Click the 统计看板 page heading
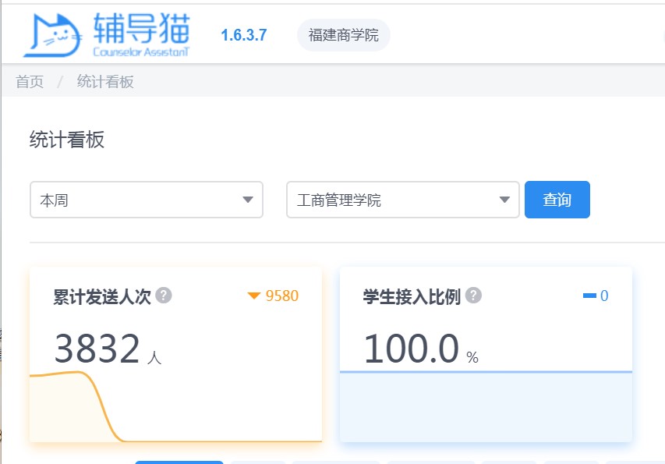The height and width of the screenshot is (464, 665). 67,140
